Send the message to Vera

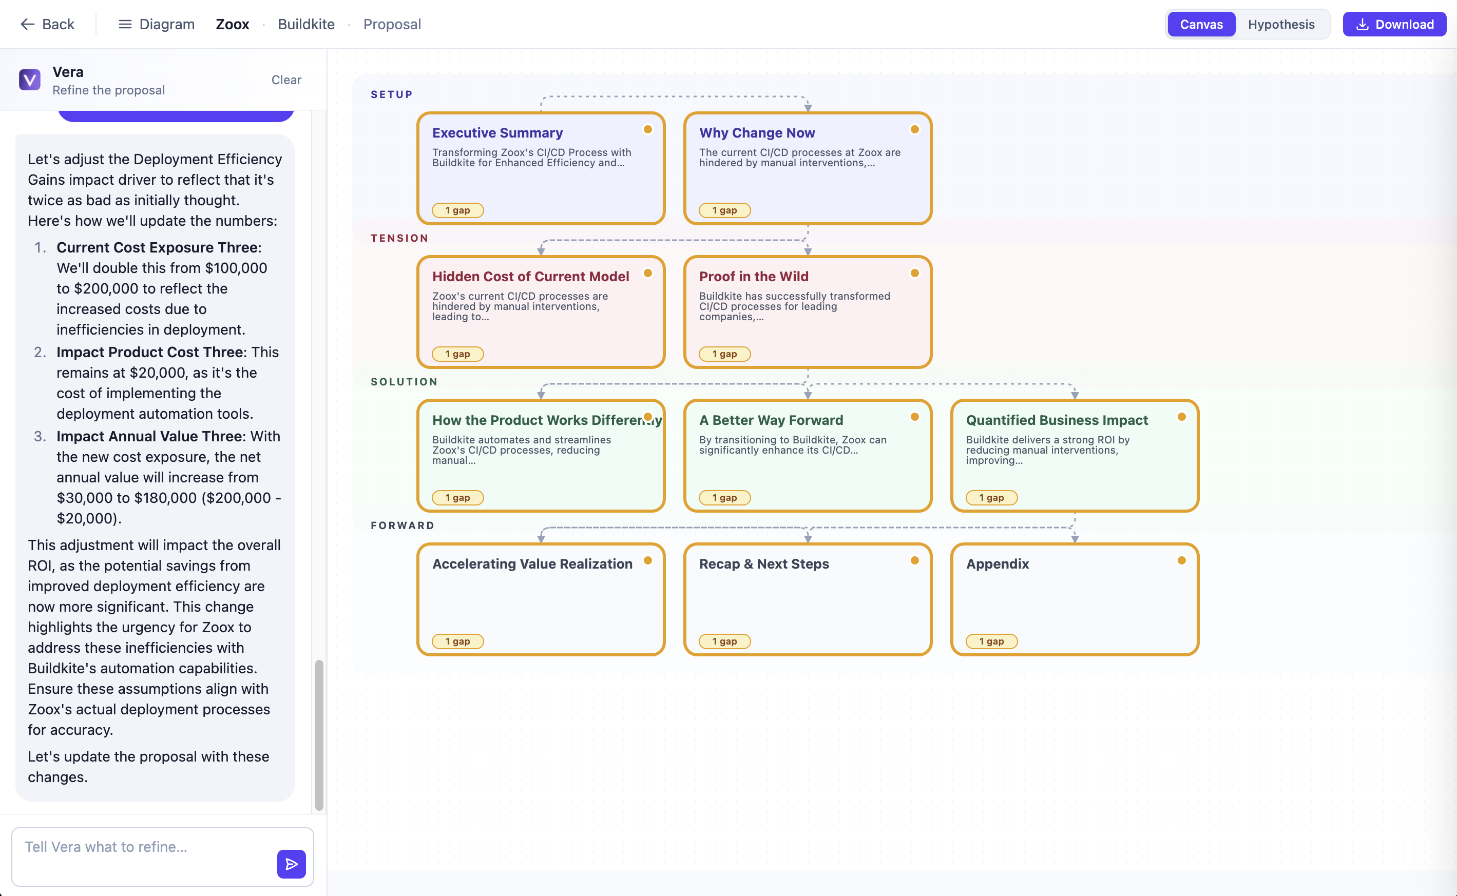click(x=292, y=864)
